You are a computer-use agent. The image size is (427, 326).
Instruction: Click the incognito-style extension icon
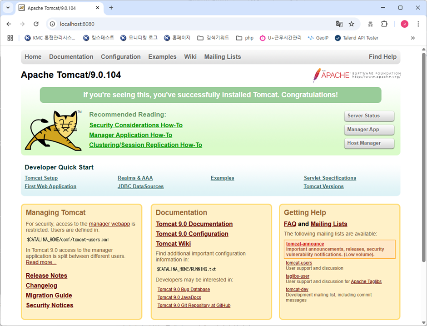(x=370, y=24)
